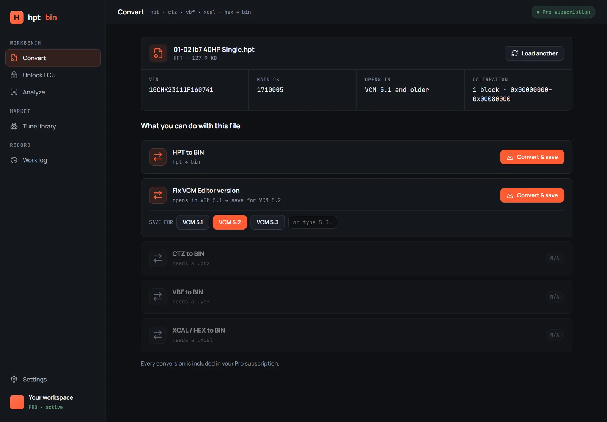Click the Tune library icon
Viewport: 607px width, 422px height.
point(14,126)
